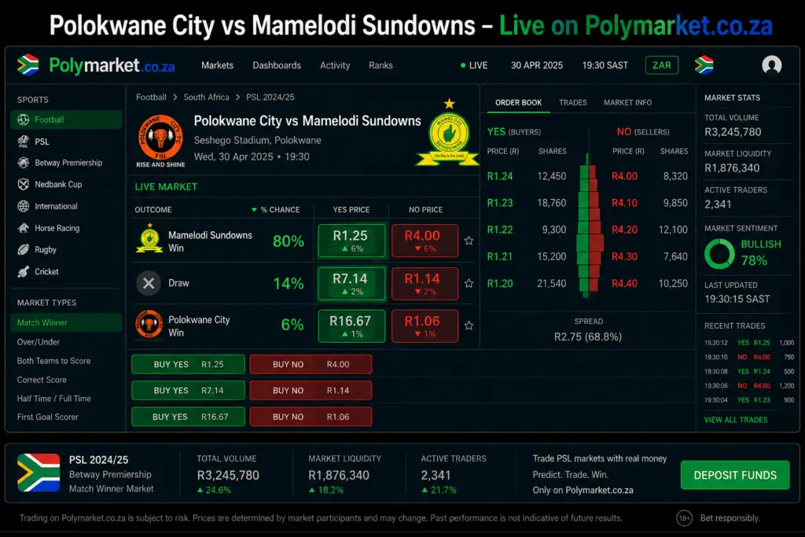
Task: Switch to the Market Info tab
Action: (627, 102)
